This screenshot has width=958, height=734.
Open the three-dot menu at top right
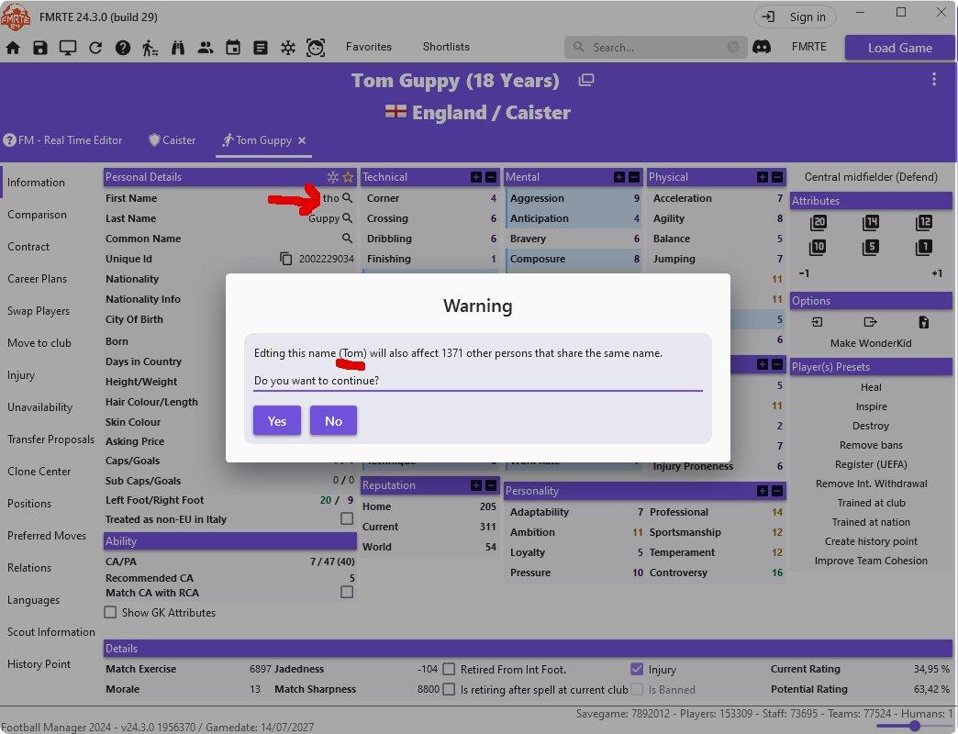coord(933,80)
